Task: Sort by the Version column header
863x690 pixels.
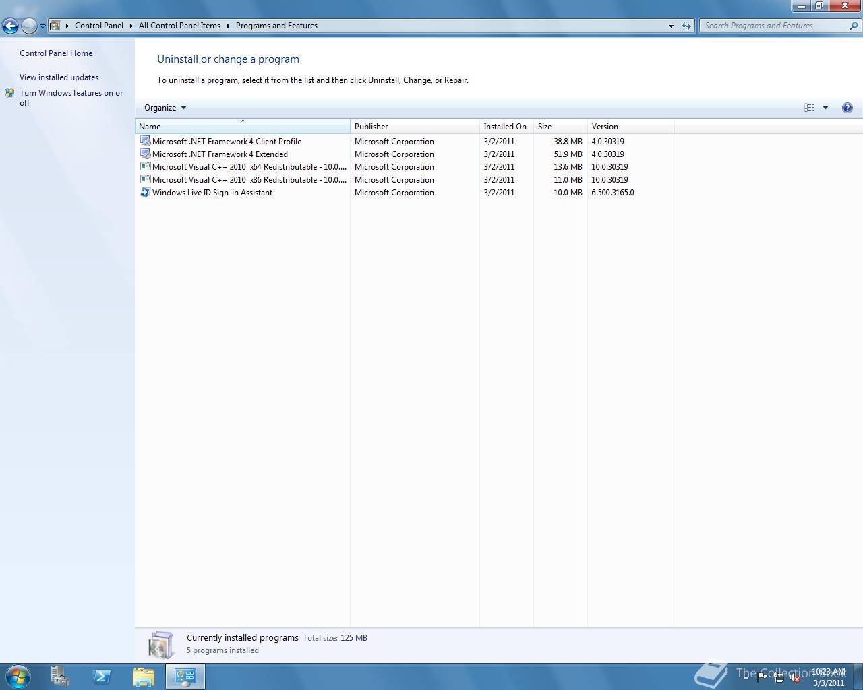Action: tap(630, 126)
